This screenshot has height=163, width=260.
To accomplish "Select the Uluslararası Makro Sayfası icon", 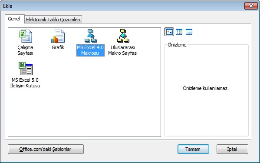I will pyautogui.click(x=123, y=36).
